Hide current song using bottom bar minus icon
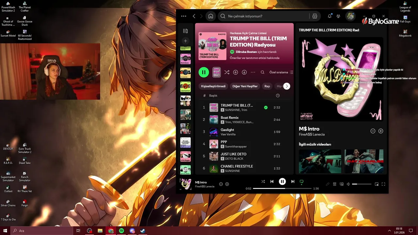The image size is (418, 235). pos(221,184)
